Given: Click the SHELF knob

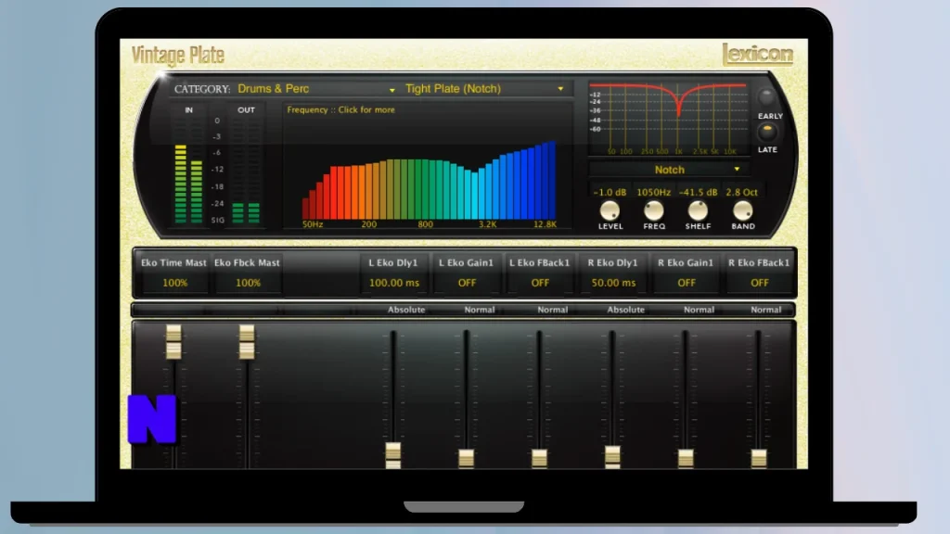Looking at the screenshot, I should click(x=698, y=210).
